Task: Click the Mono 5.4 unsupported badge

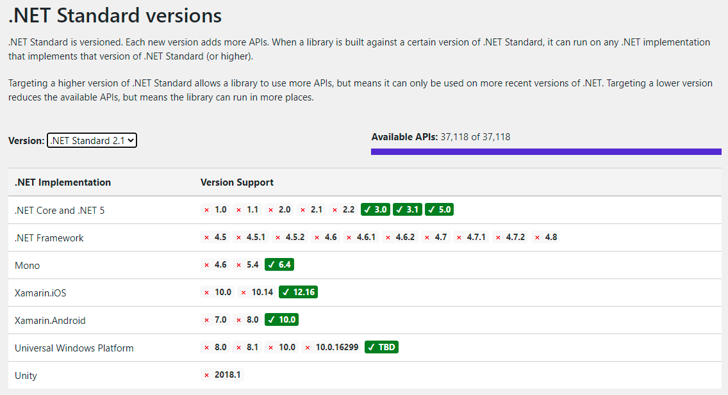Action: click(247, 265)
